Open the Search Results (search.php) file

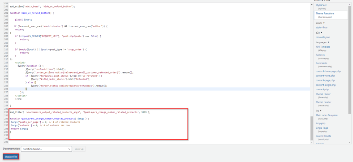coord(323,136)
